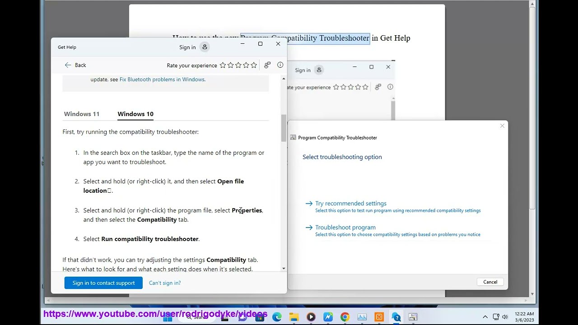578x325 pixels.
Task: Rate experience with the second star
Action: tap(230, 65)
